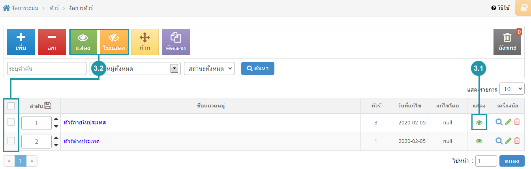Click magnifier view icon for ทัวร์ภายในประเทศ
The height and width of the screenshot is (169, 531).
(x=499, y=122)
